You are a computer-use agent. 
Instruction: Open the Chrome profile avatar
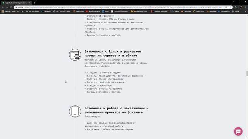pos(241,7)
